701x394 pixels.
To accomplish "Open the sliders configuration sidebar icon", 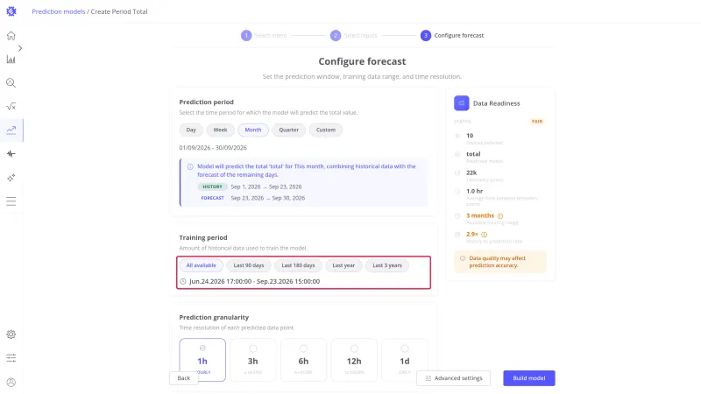I will [11, 358].
